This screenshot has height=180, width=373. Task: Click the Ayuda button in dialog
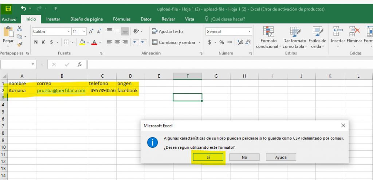point(280,157)
